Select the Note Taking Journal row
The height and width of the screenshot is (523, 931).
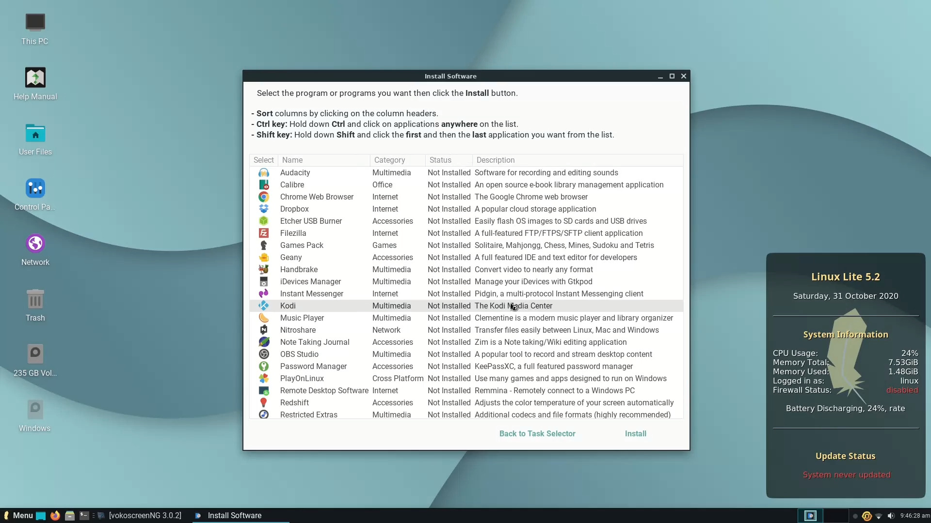pyautogui.click(x=466, y=342)
